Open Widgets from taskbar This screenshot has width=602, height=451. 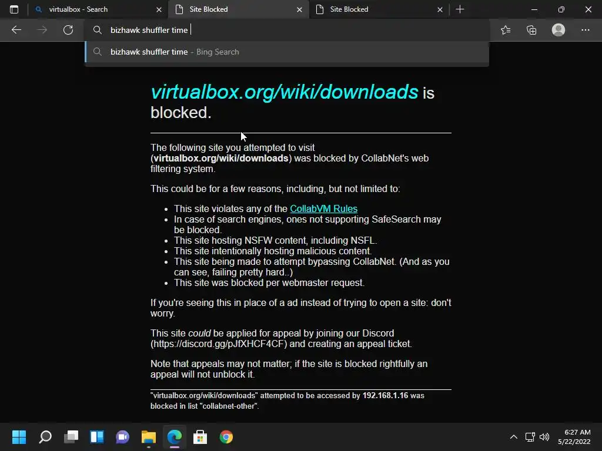click(97, 437)
